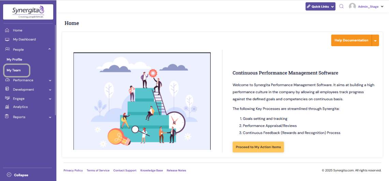389x181 pixels.
Task: Open the Admin_Stage account dropdown arrow
Action: (382, 7)
